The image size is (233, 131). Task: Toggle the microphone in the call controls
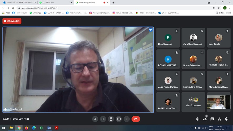coord(95,119)
